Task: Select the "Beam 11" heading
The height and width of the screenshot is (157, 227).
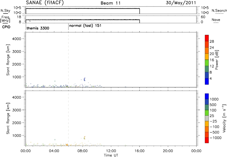Action: [111, 3]
